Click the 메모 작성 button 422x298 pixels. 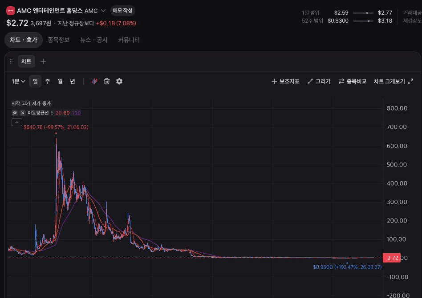pyautogui.click(x=122, y=11)
